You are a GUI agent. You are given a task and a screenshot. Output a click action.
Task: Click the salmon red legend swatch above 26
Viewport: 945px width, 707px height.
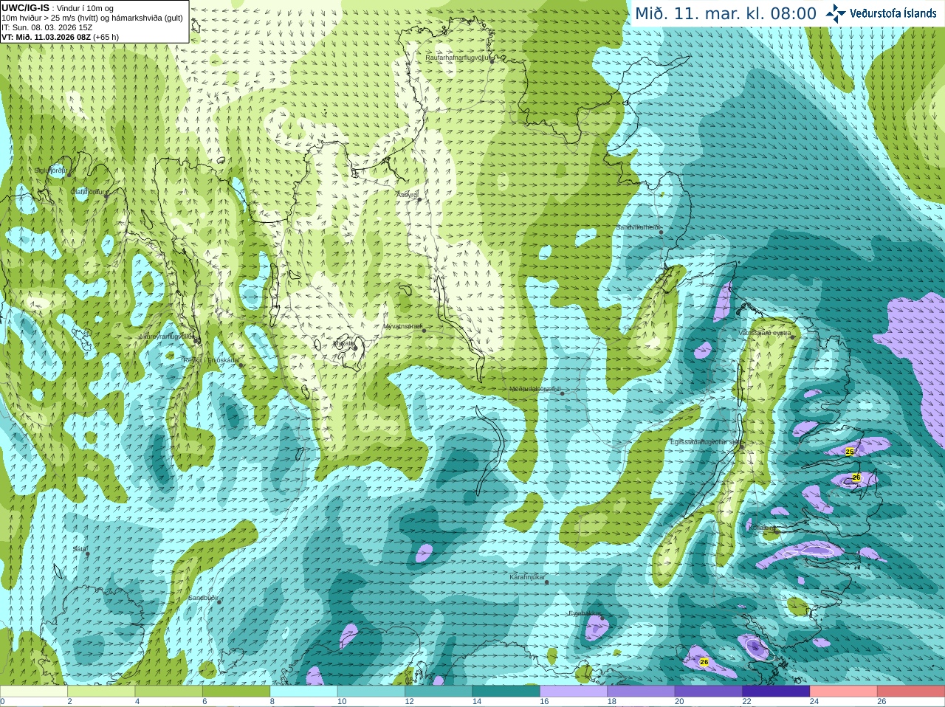coord(911,692)
